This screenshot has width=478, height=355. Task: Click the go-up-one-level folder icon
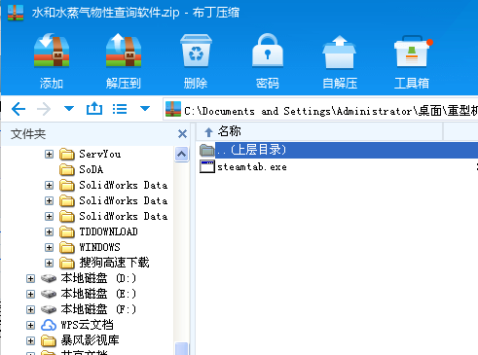tap(94, 109)
